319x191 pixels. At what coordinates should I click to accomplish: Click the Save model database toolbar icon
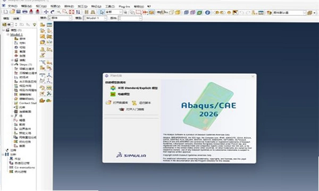click(18, 12)
